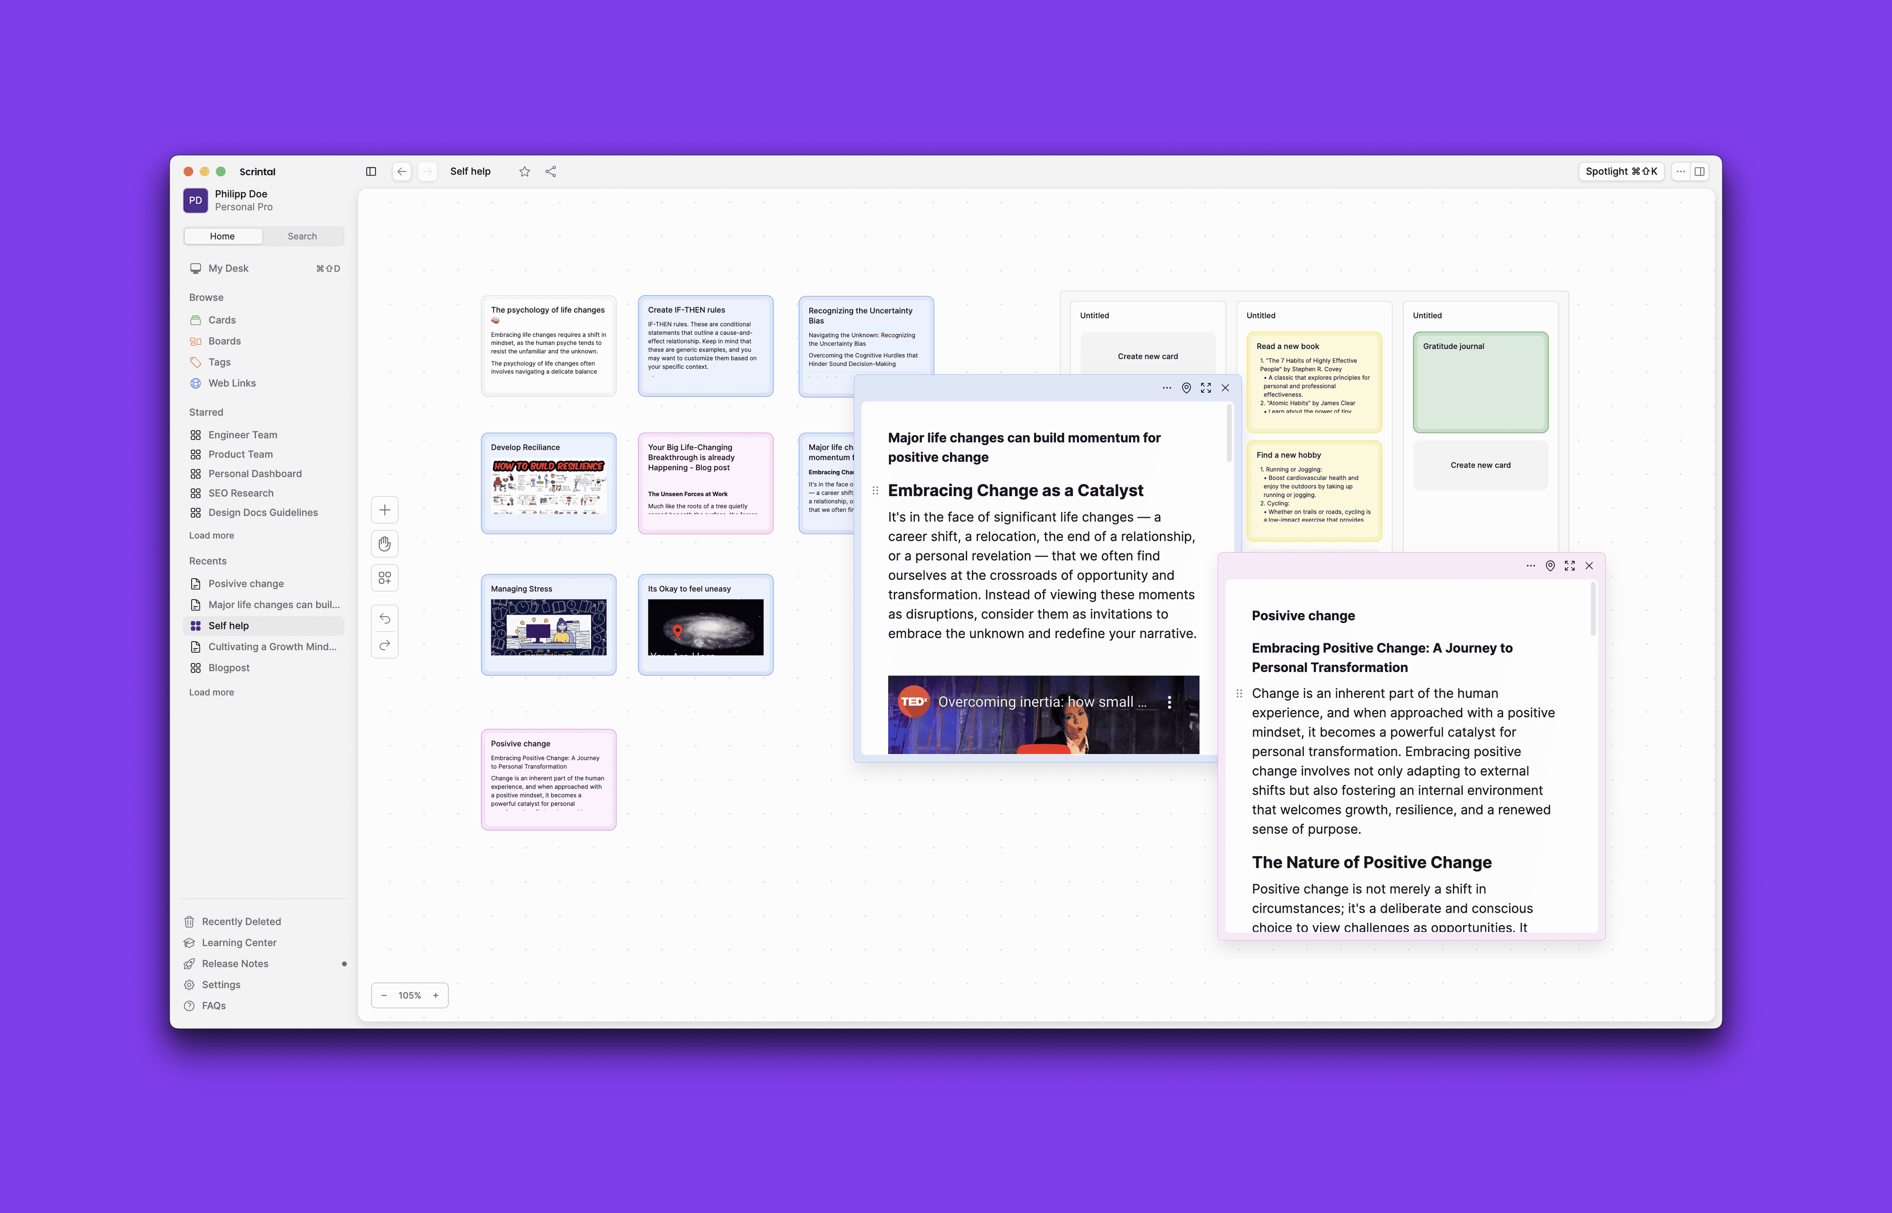Increase zoom with plus button
The image size is (1892, 1213).
(x=436, y=995)
